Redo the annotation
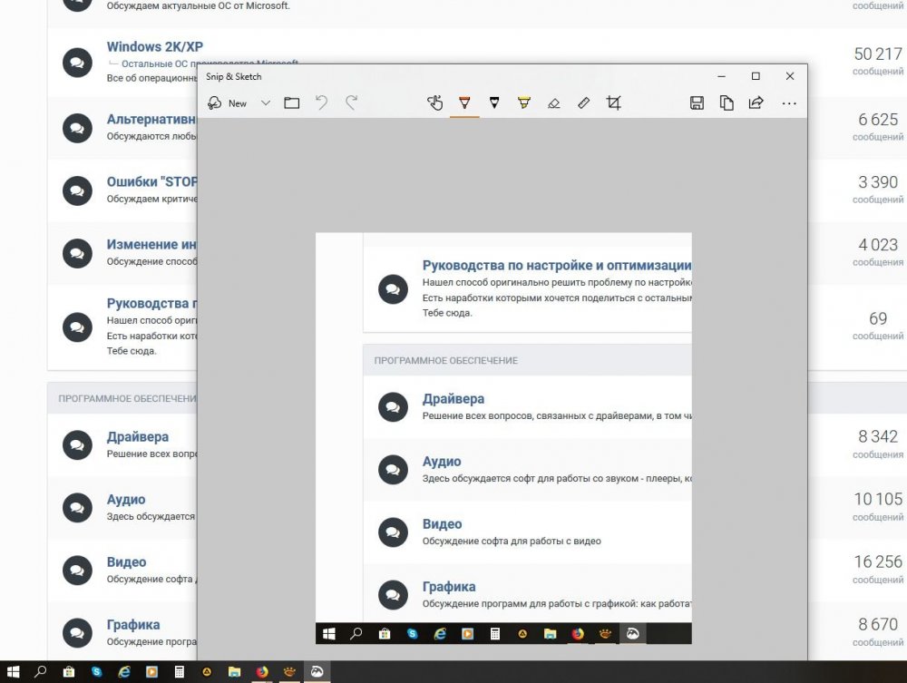The image size is (907, 683). click(x=352, y=103)
